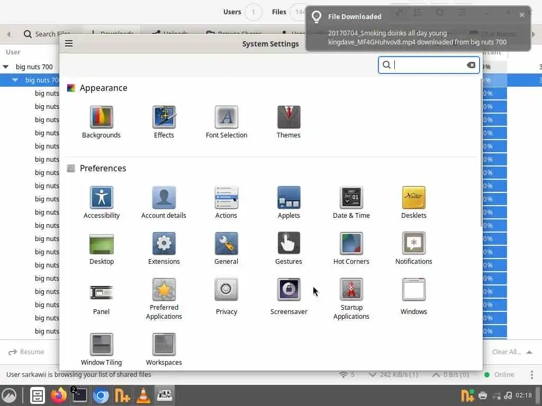Open the Clear All dropdown arrow
Screen dimensions: 542x406
pos(529,352)
